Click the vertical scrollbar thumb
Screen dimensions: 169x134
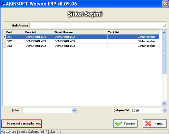click(x=164, y=54)
